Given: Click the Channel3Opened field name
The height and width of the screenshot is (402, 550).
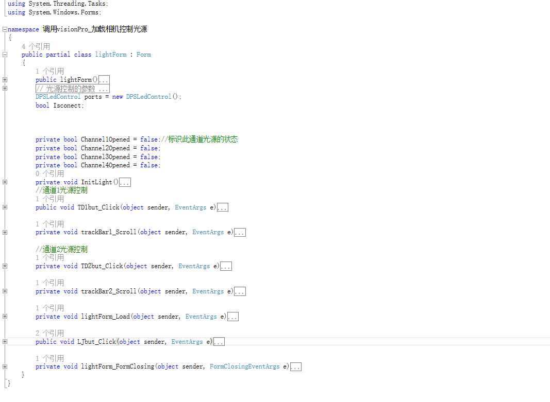Looking at the screenshot, I should [105, 157].
